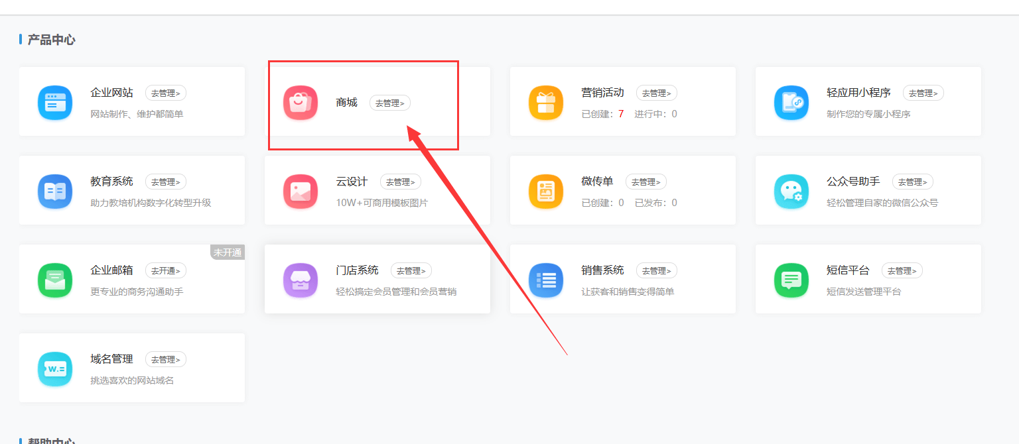Select the 营销活动 gift box icon

[x=546, y=103]
